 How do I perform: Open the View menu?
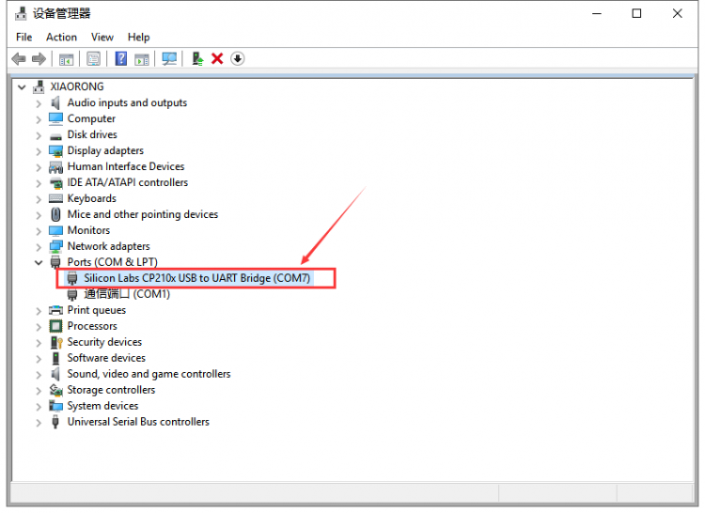coord(102,37)
